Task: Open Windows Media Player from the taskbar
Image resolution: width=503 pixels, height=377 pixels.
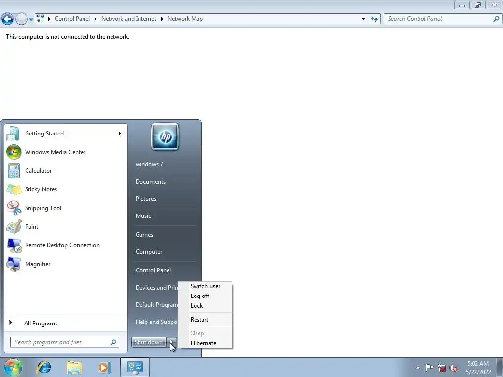Action: pyautogui.click(x=104, y=367)
